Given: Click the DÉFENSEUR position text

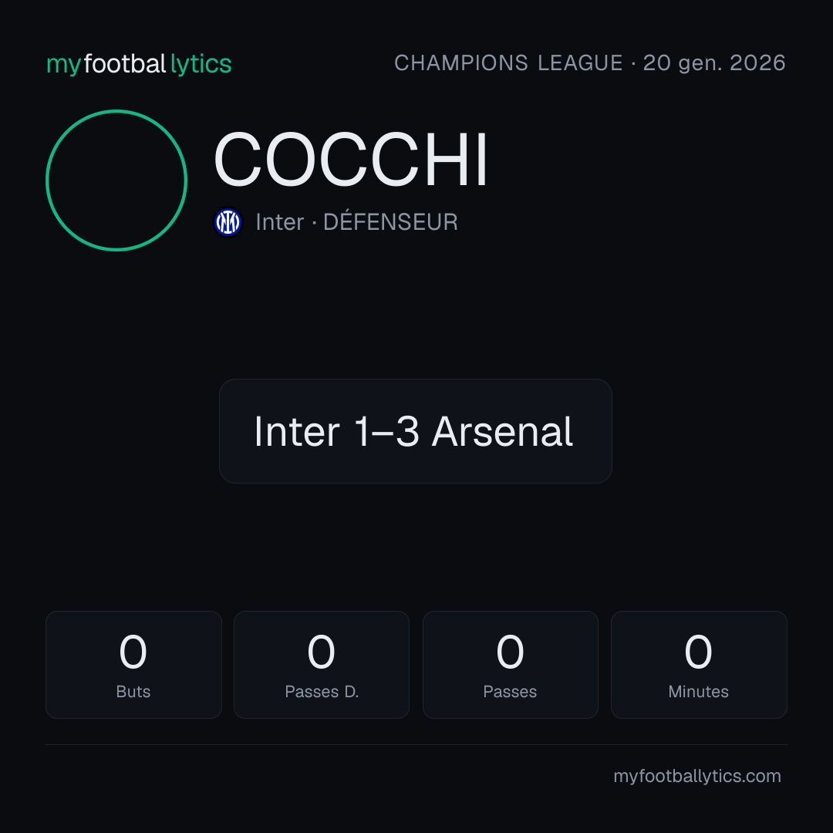Looking at the screenshot, I should 390,222.
